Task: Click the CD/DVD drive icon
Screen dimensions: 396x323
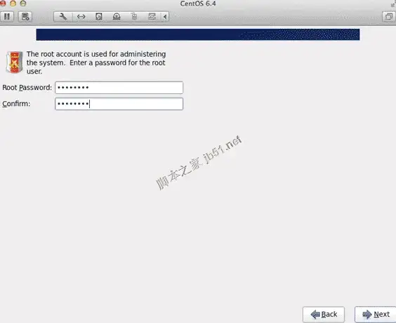Action: (117, 17)
